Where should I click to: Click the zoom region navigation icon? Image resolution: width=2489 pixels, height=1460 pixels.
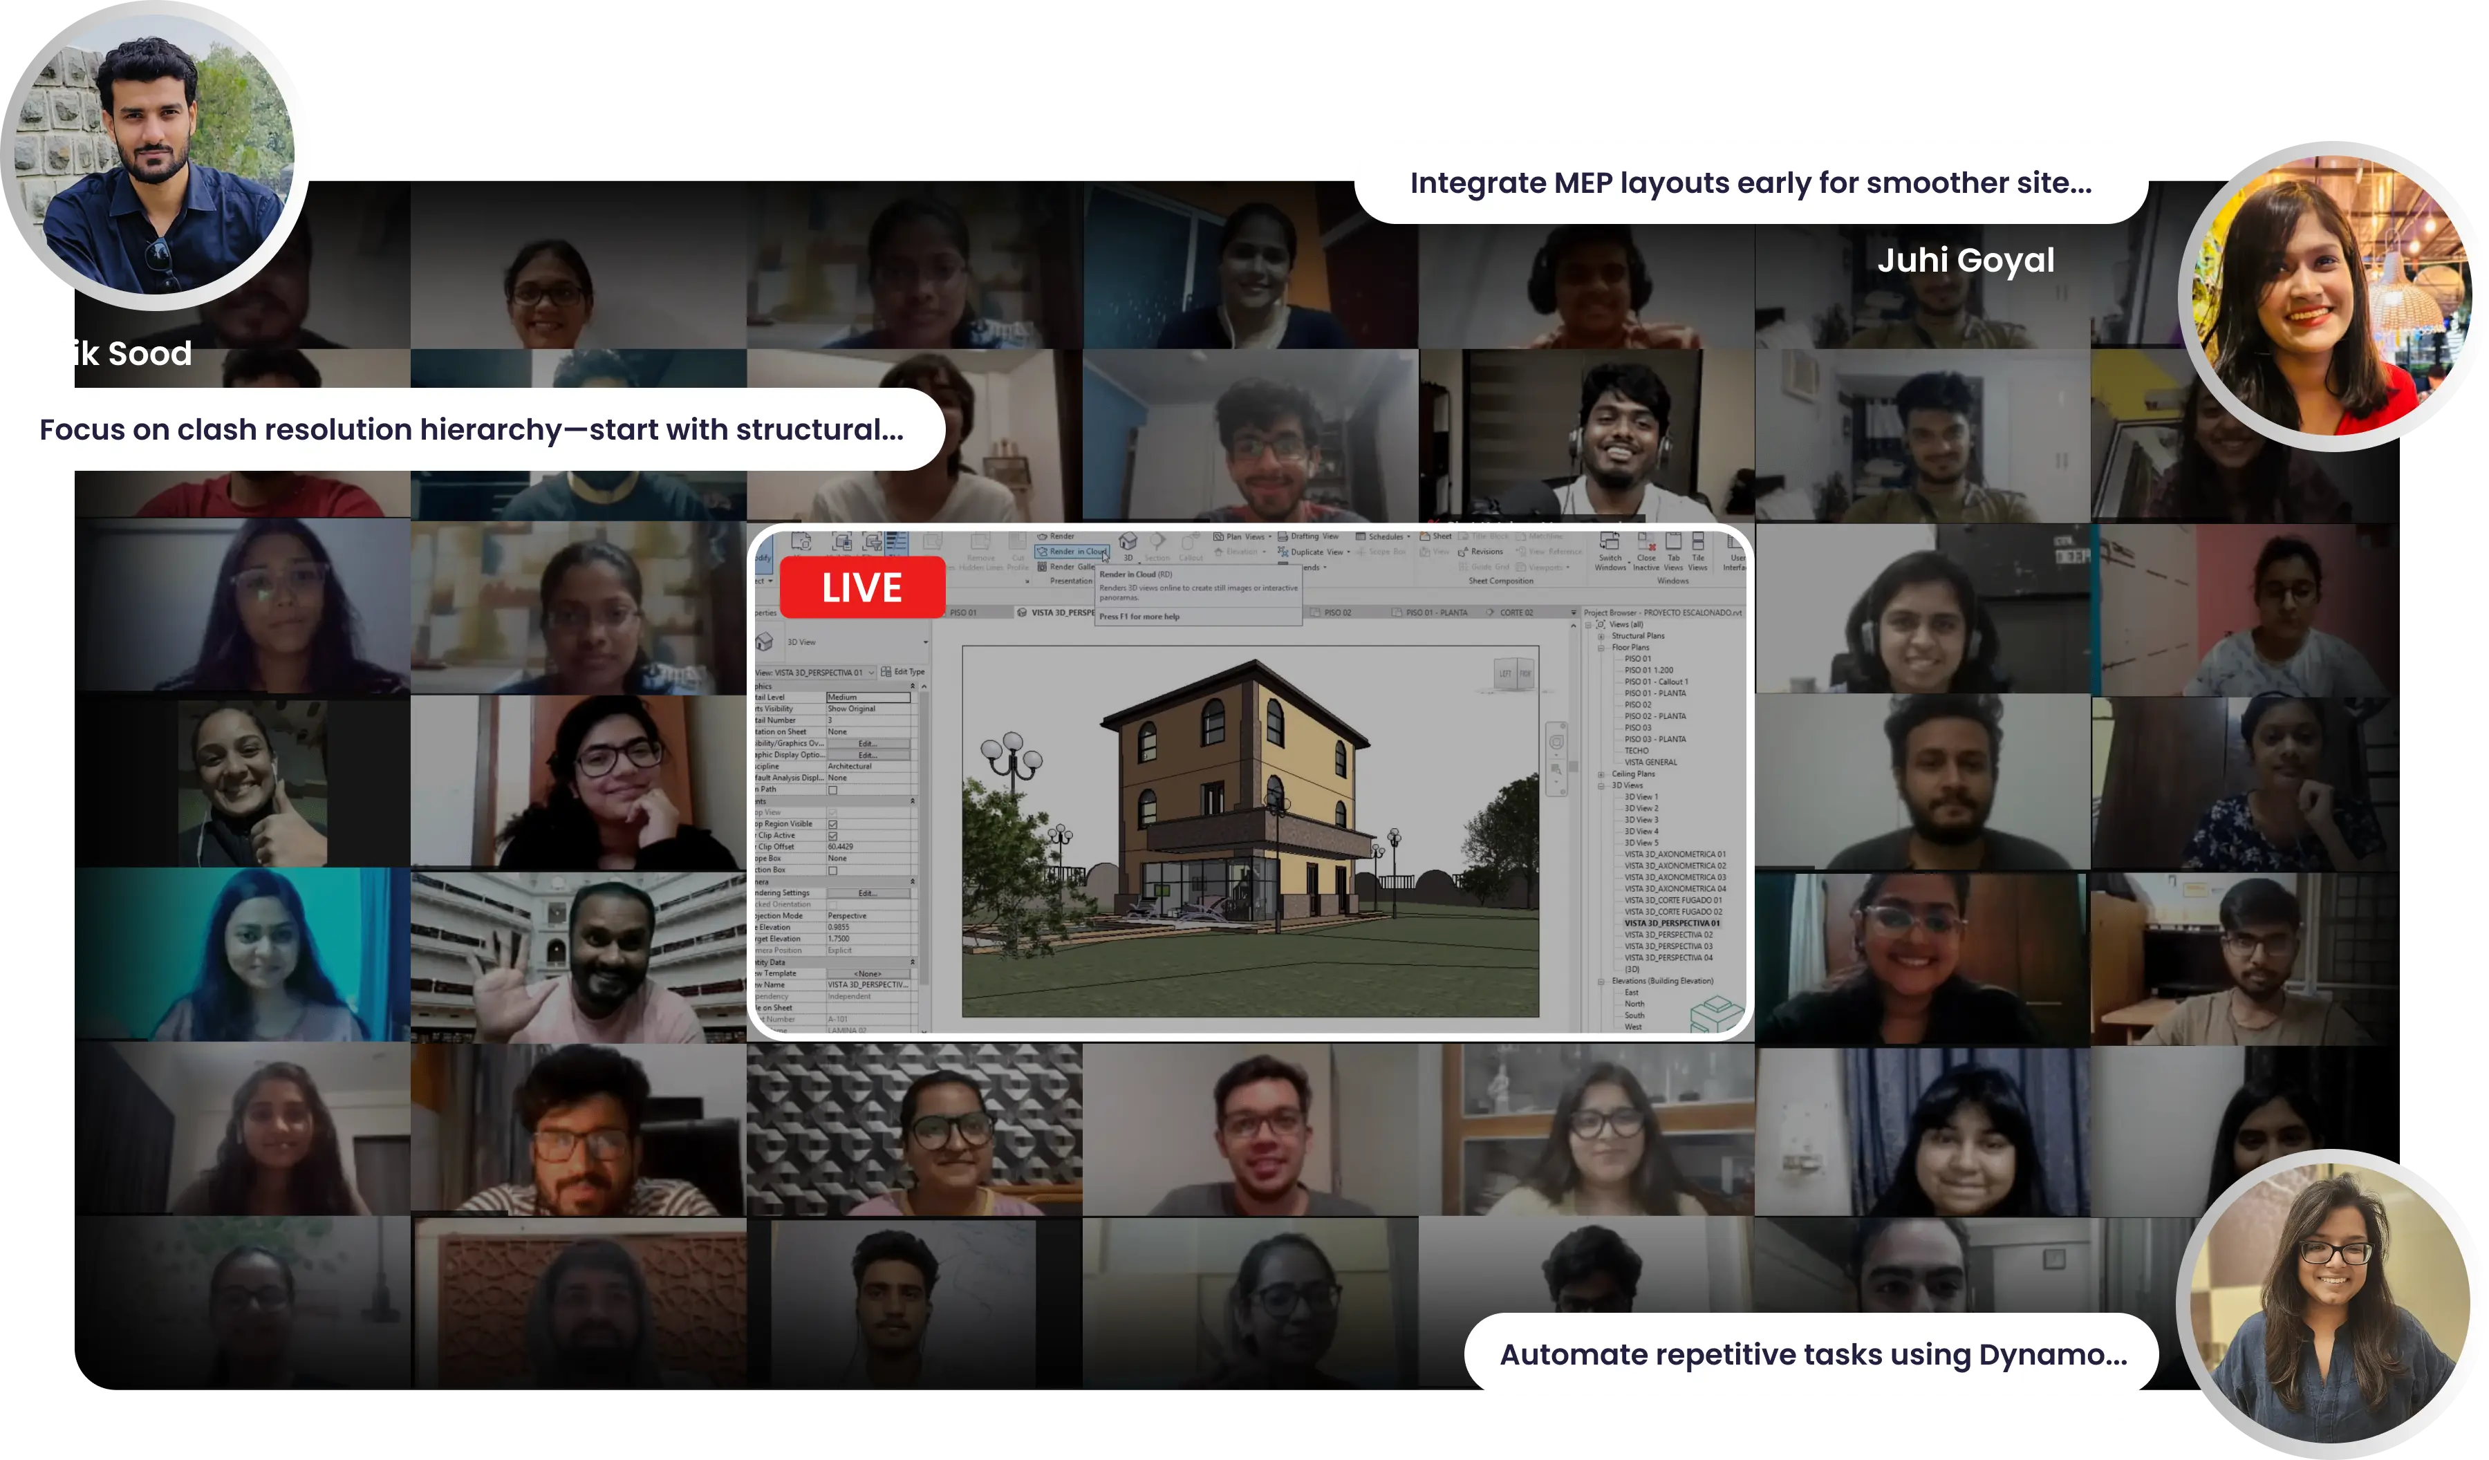point(1556,769)
